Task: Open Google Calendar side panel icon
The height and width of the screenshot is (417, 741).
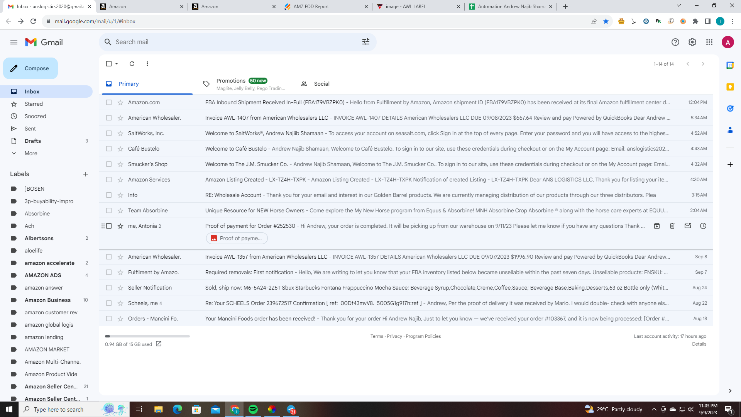Action: (730, 65)
